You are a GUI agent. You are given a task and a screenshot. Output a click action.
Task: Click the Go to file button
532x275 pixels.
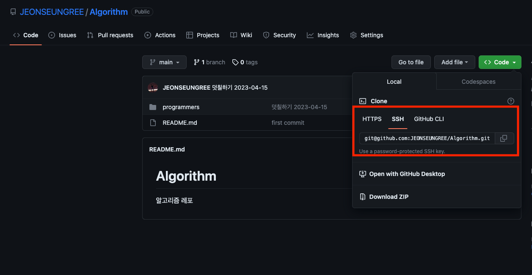point(411,62)
